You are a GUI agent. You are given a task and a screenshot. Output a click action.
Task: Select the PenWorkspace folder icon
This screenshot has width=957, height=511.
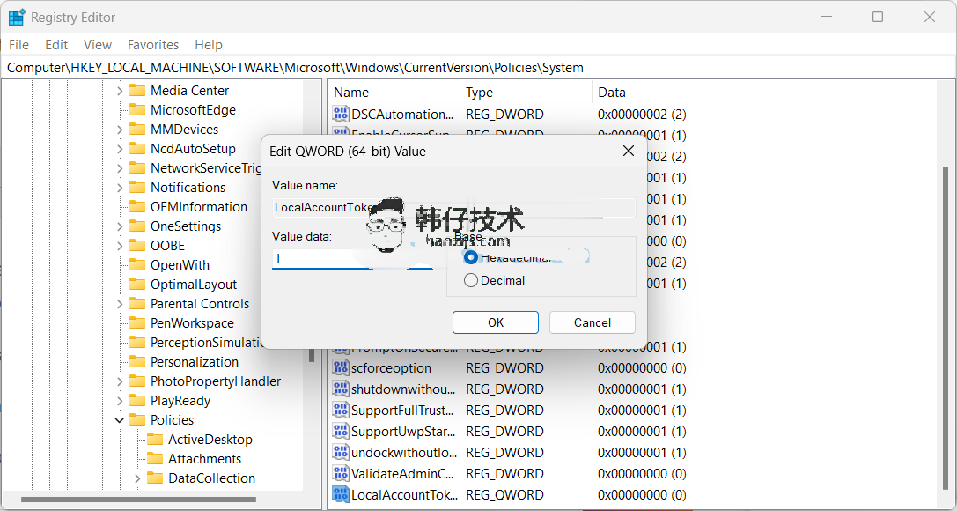coord(137,323)
